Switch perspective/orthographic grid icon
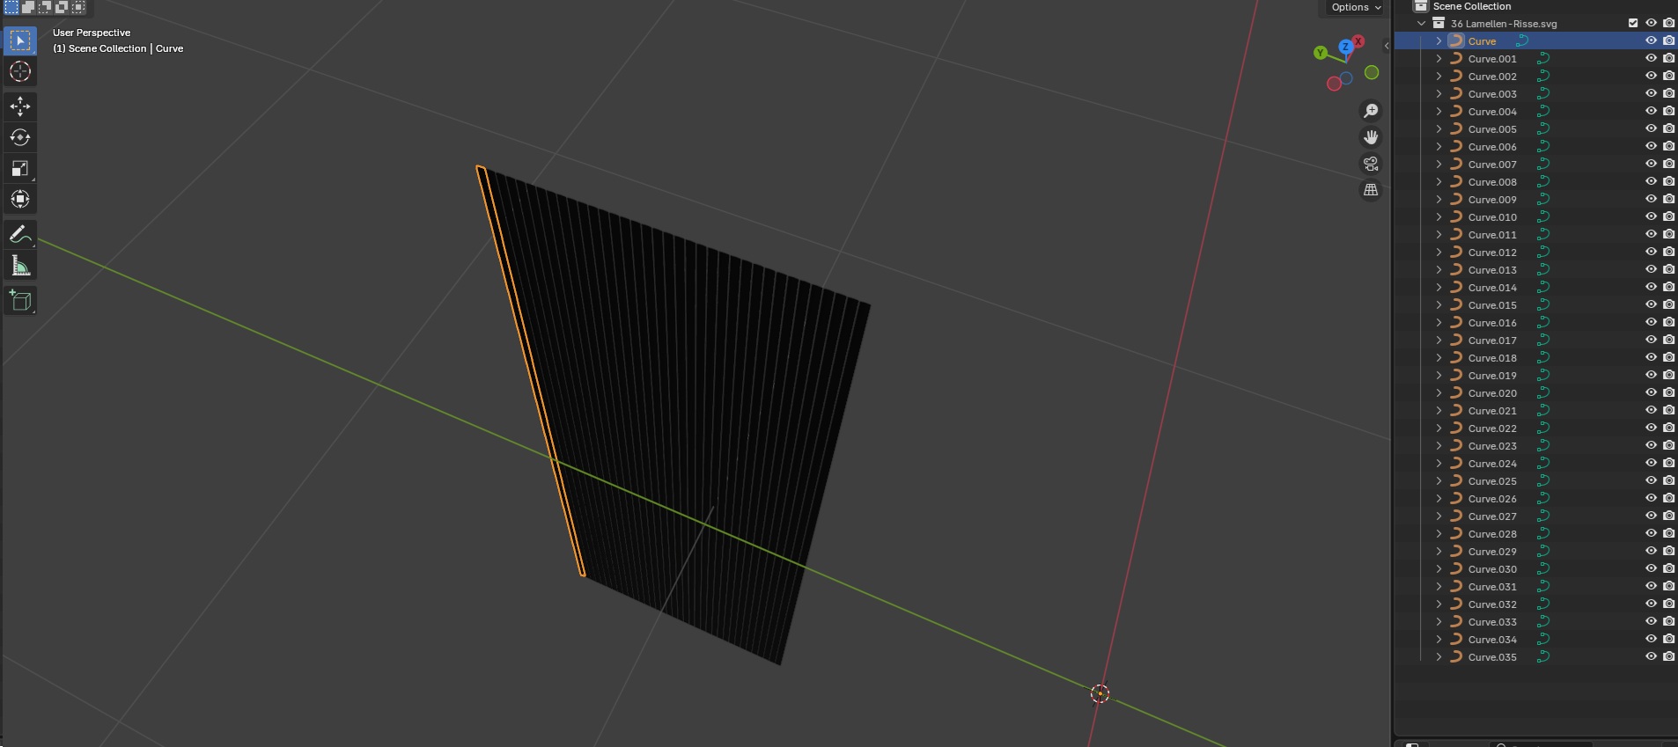 (x=1371, y=190)
